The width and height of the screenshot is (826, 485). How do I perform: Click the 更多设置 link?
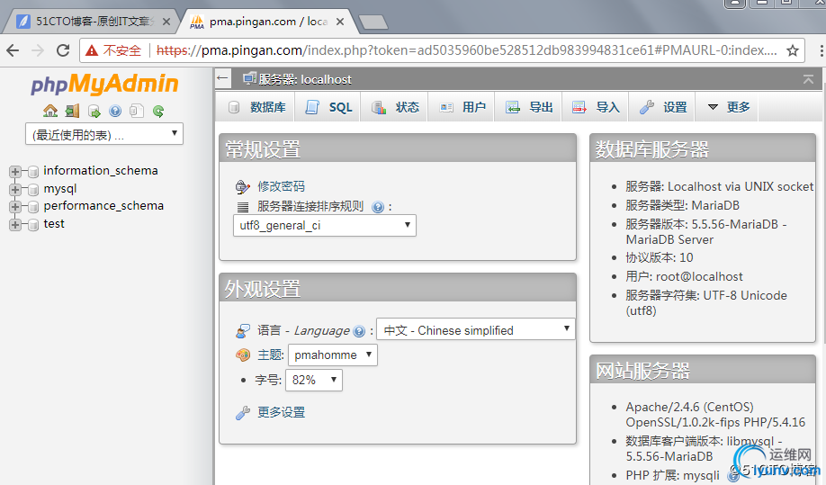pyautogui.click(x=282, y=412)
